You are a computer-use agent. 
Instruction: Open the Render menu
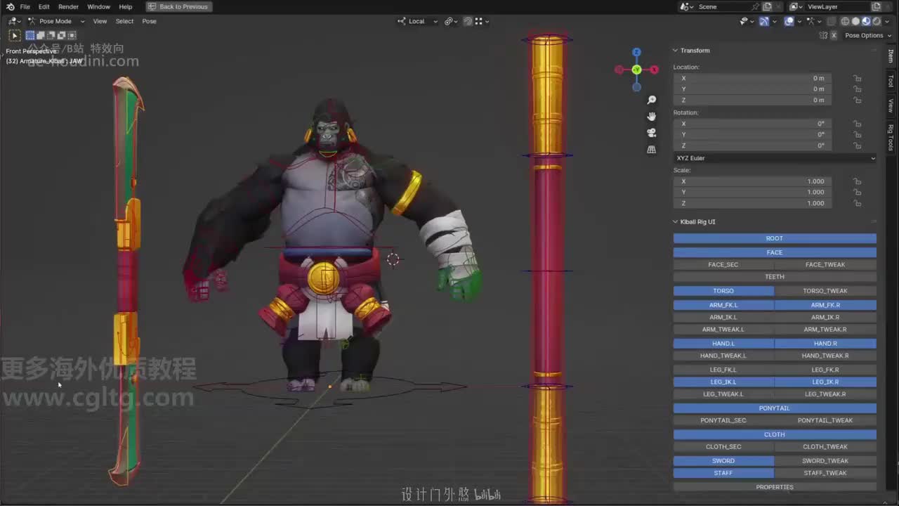pyautogui.click(x=68, y=6)
